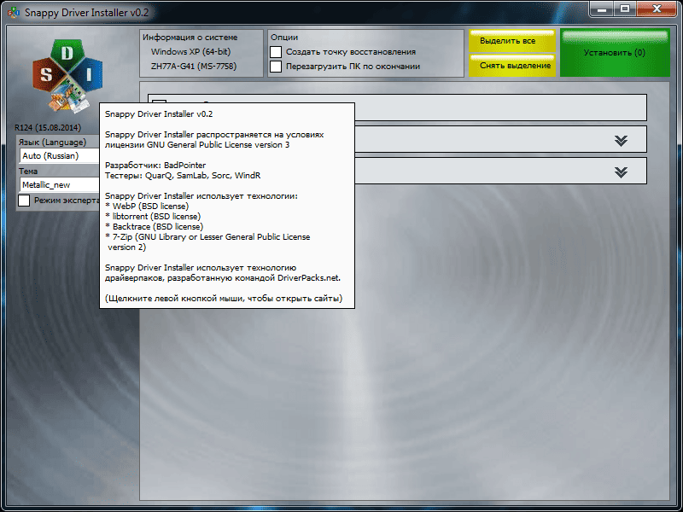Expand the first double-chevron driver panel
This screenshot has height=512, width=683.
coord(622,140)
